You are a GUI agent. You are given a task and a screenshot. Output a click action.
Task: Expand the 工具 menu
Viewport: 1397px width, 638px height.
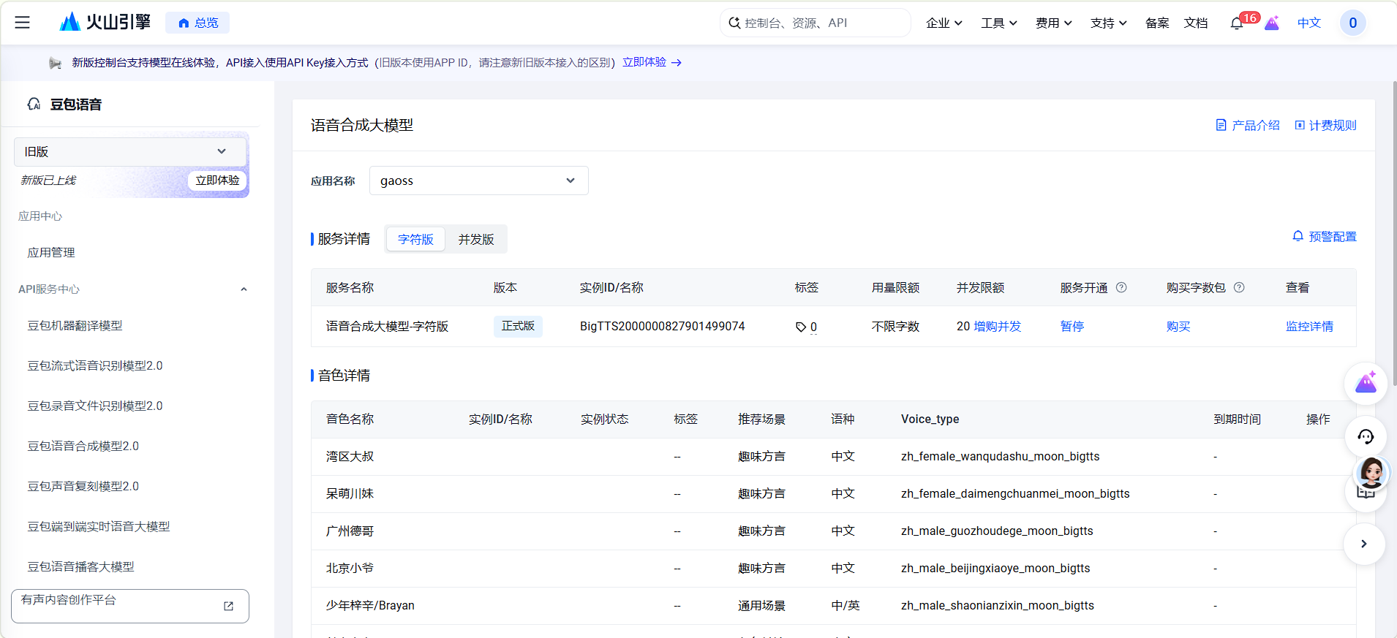[x=999, y=23]
